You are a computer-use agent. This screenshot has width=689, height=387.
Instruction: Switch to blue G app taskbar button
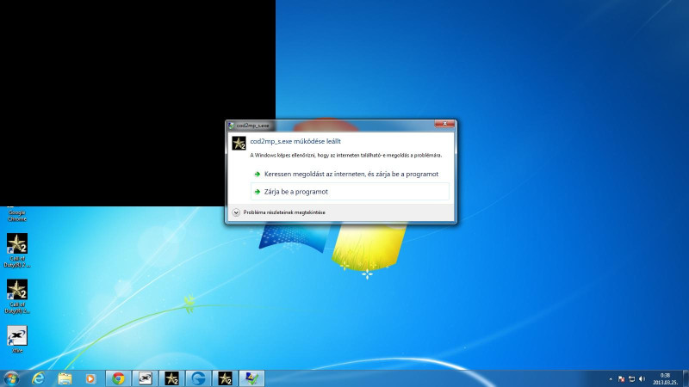[198, 378]
